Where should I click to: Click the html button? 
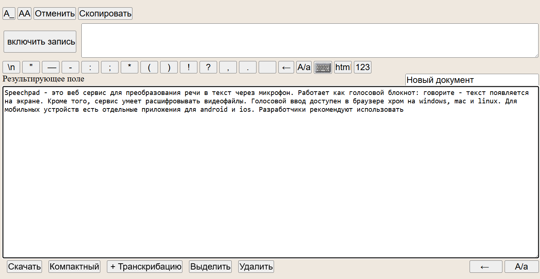[343, 67]
